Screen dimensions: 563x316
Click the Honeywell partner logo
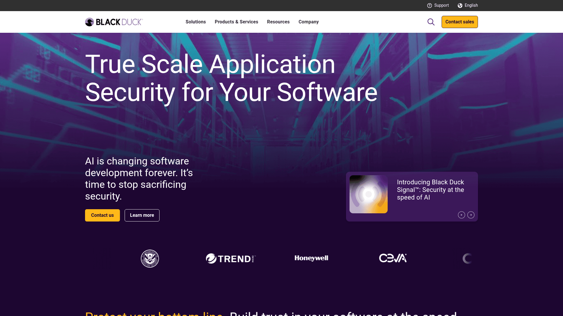click(x=311, y=258)
